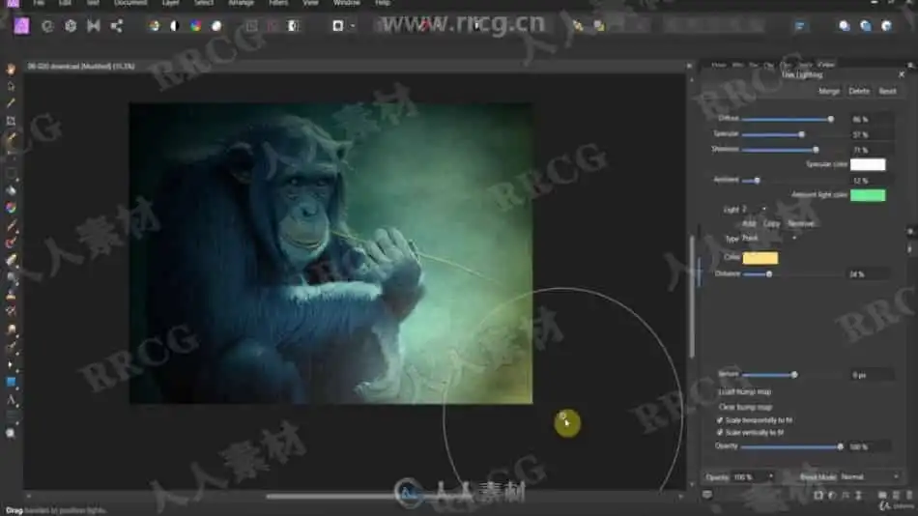Viewport: 918px width, 516px height.
Task: Apply Auto Levels from toolbar
Action: point(154,26)
